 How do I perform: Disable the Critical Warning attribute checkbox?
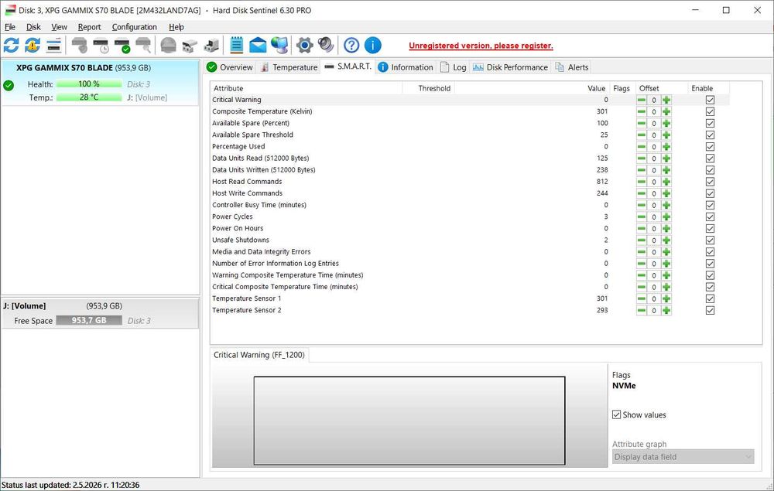710,100
